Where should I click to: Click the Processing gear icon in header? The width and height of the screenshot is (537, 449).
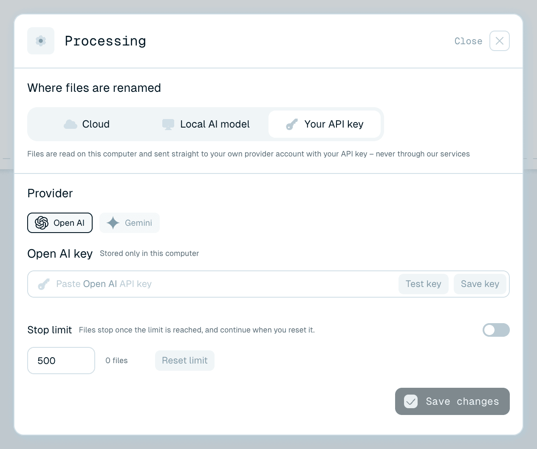(x=41, y=41)
